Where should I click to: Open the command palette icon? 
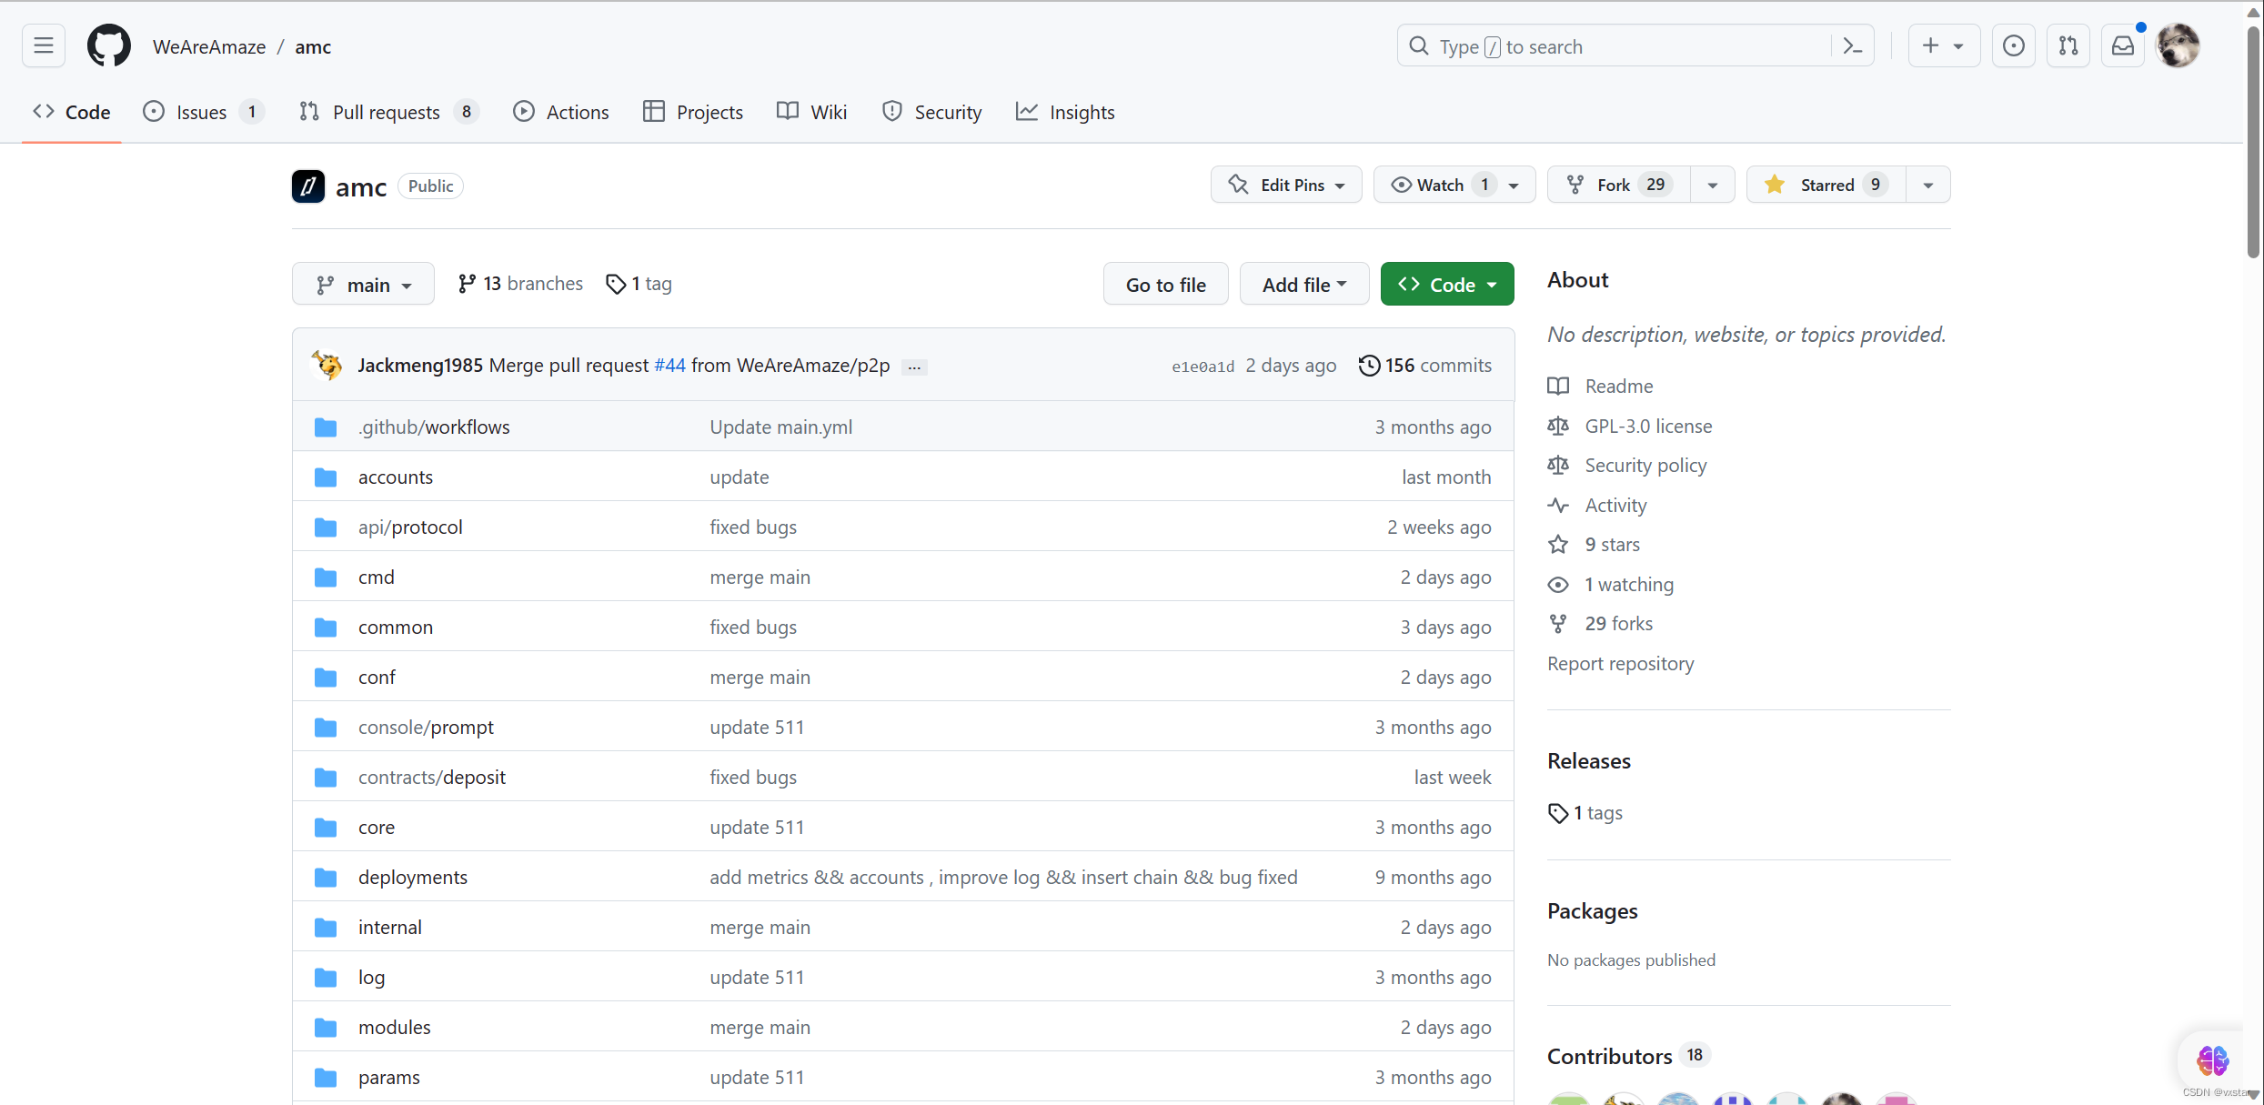[1852, 45]
